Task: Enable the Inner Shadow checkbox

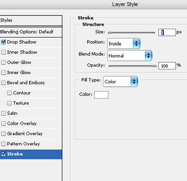Action: (3, 52)
